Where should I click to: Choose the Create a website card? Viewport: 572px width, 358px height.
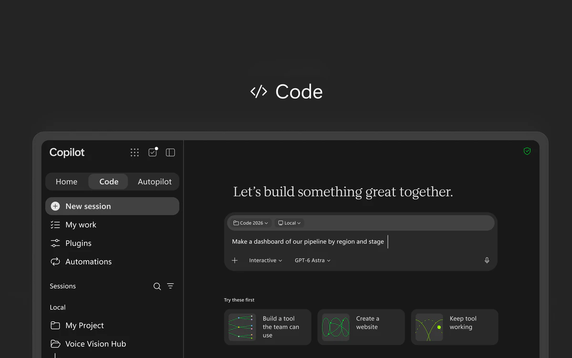pos(361,327)
